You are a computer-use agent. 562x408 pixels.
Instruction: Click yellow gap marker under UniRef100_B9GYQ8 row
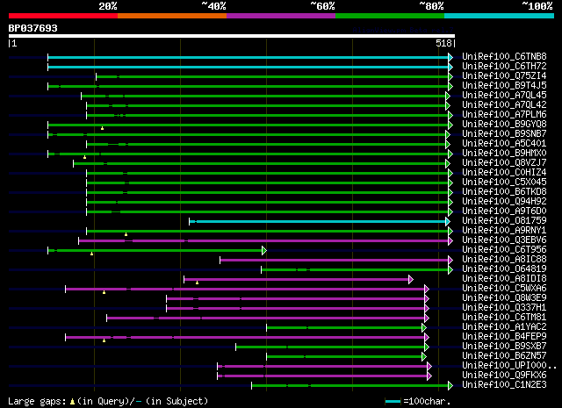point(102,128)
